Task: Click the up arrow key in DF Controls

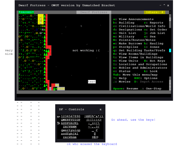Action: click(95, 134)
